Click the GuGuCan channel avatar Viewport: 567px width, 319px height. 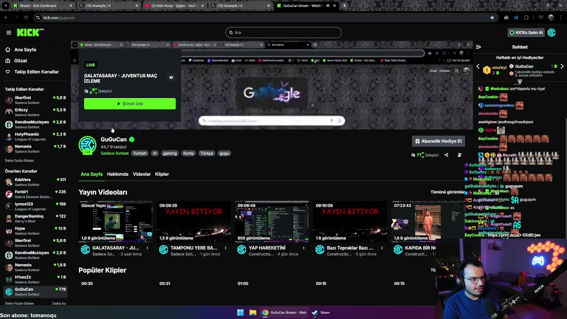(87, 145)
